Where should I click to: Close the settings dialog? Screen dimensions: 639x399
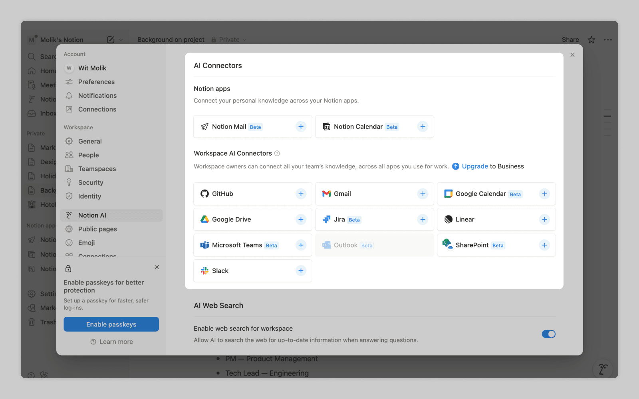click(x=572, y=55)
